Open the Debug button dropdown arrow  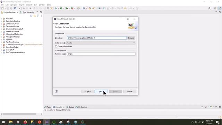coord(58,8)
